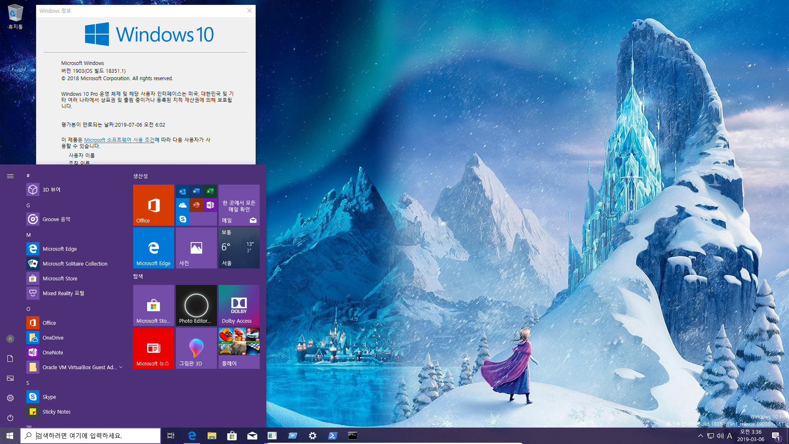Image resolution: width=789 pixels, height=444 pixels.
Task: Open Settings gear on the taskbar
Action: tap(312, 436)
